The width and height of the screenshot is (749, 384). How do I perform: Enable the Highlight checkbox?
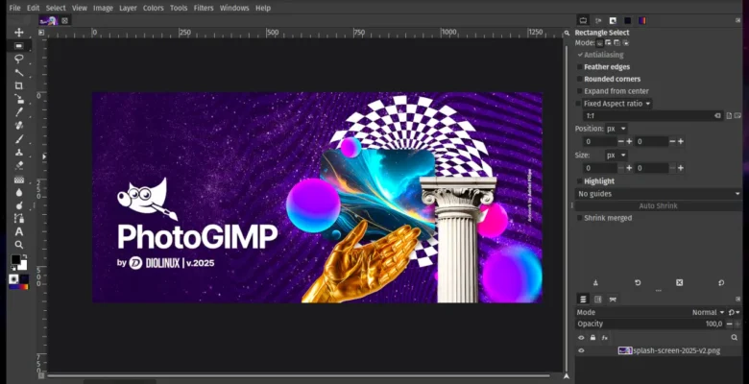tap(580, 181)
